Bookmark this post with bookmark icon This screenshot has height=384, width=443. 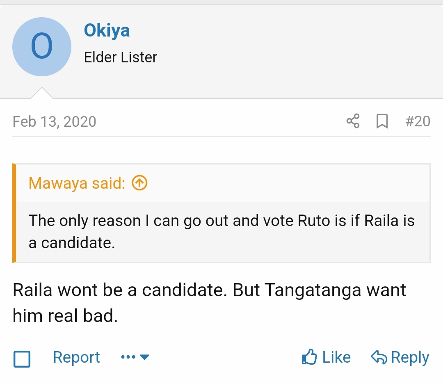pyautogui.click(x=382, y=121)
